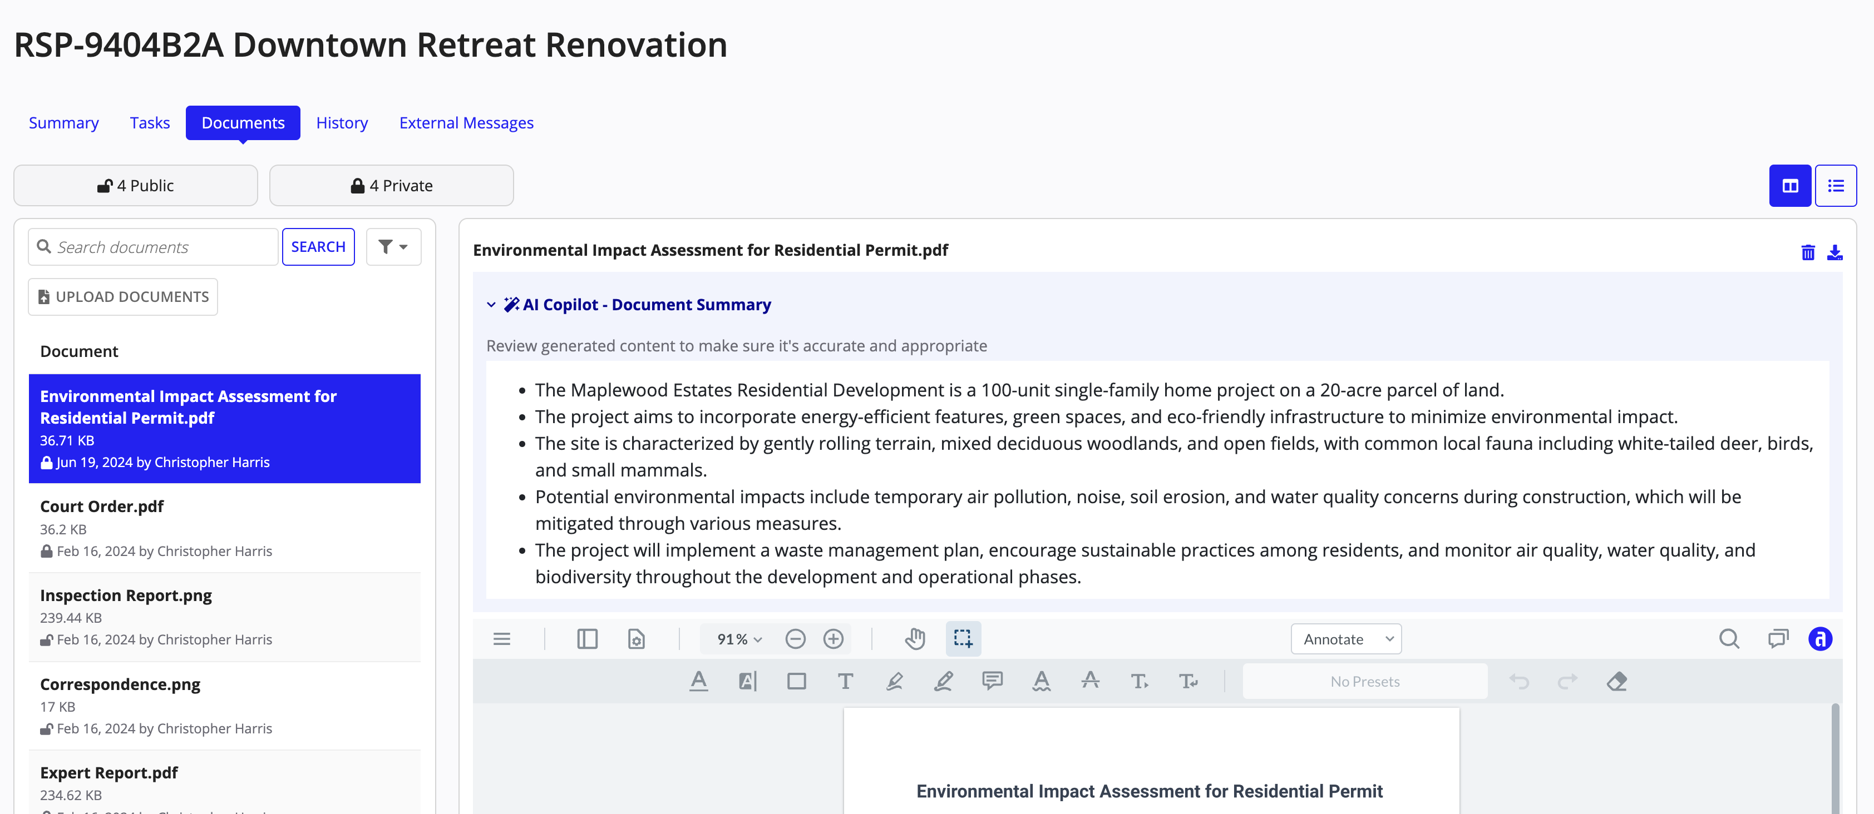
Task: Switch to the Tasks tab
Action: coord(150,123)
